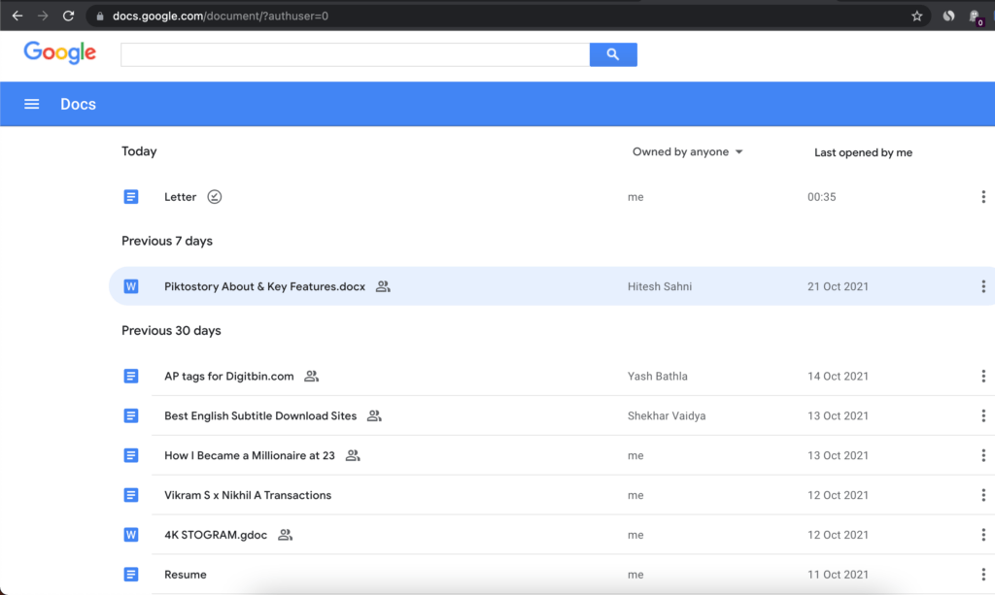The width and height of the screenshot is (995, 595).
Task: Open the Docs main menu
Action: (31, 104)
